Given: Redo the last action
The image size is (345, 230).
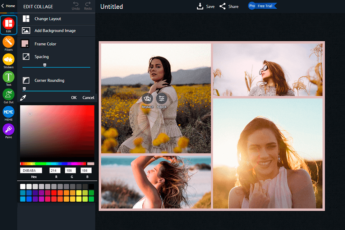Looking at the screenshot, I should pos(88,6).
